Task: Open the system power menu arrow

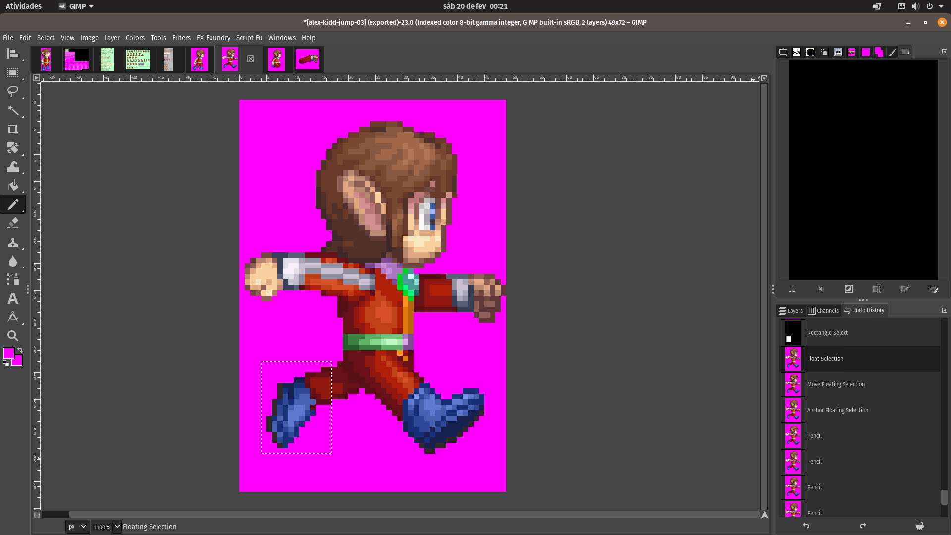Action: [x=941, y=6]
